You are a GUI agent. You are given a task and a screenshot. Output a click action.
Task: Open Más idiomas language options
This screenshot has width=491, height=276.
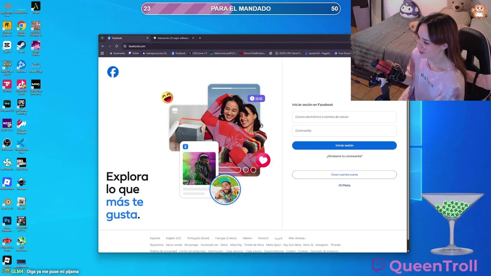298,238
